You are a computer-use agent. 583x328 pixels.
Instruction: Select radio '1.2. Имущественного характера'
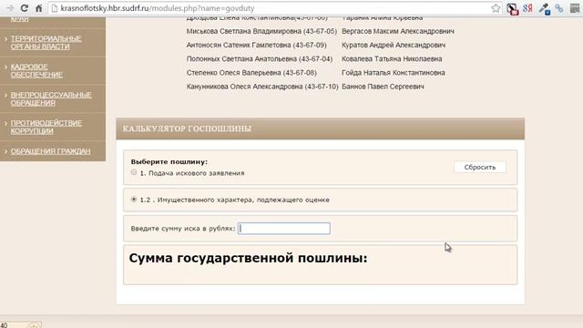click(134, 200)
